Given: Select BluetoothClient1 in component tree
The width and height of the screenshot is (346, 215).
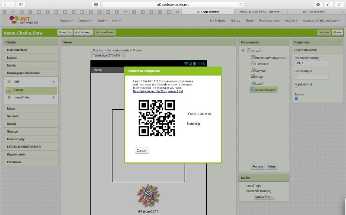Looking at the screenshot, I should (264, 90).
